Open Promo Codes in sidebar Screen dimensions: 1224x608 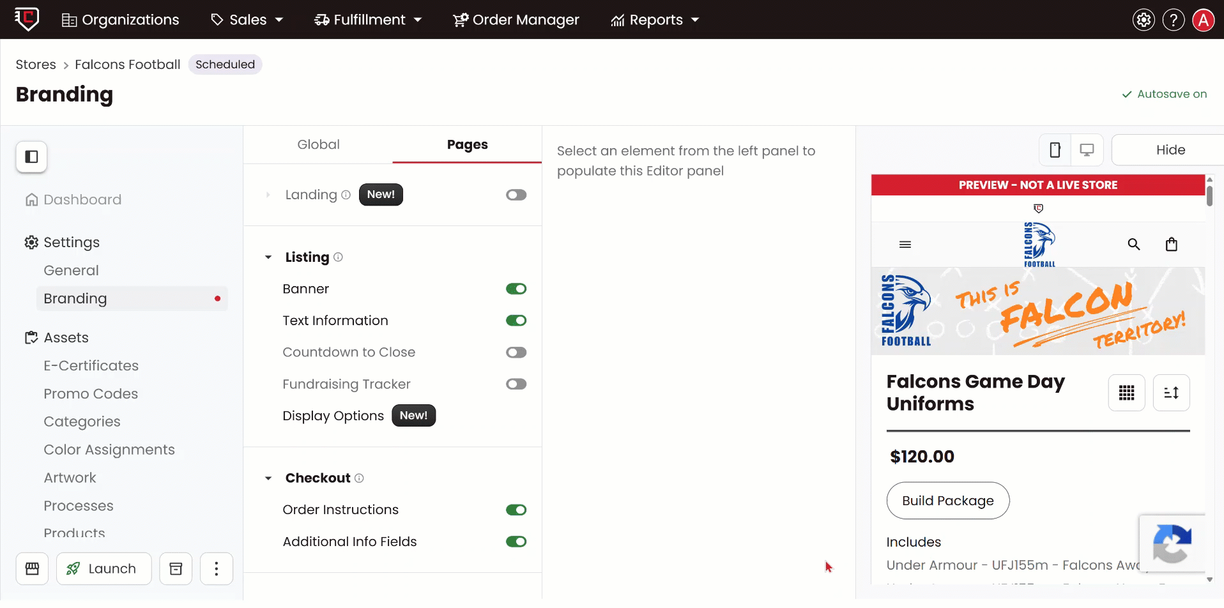point(91,393)
